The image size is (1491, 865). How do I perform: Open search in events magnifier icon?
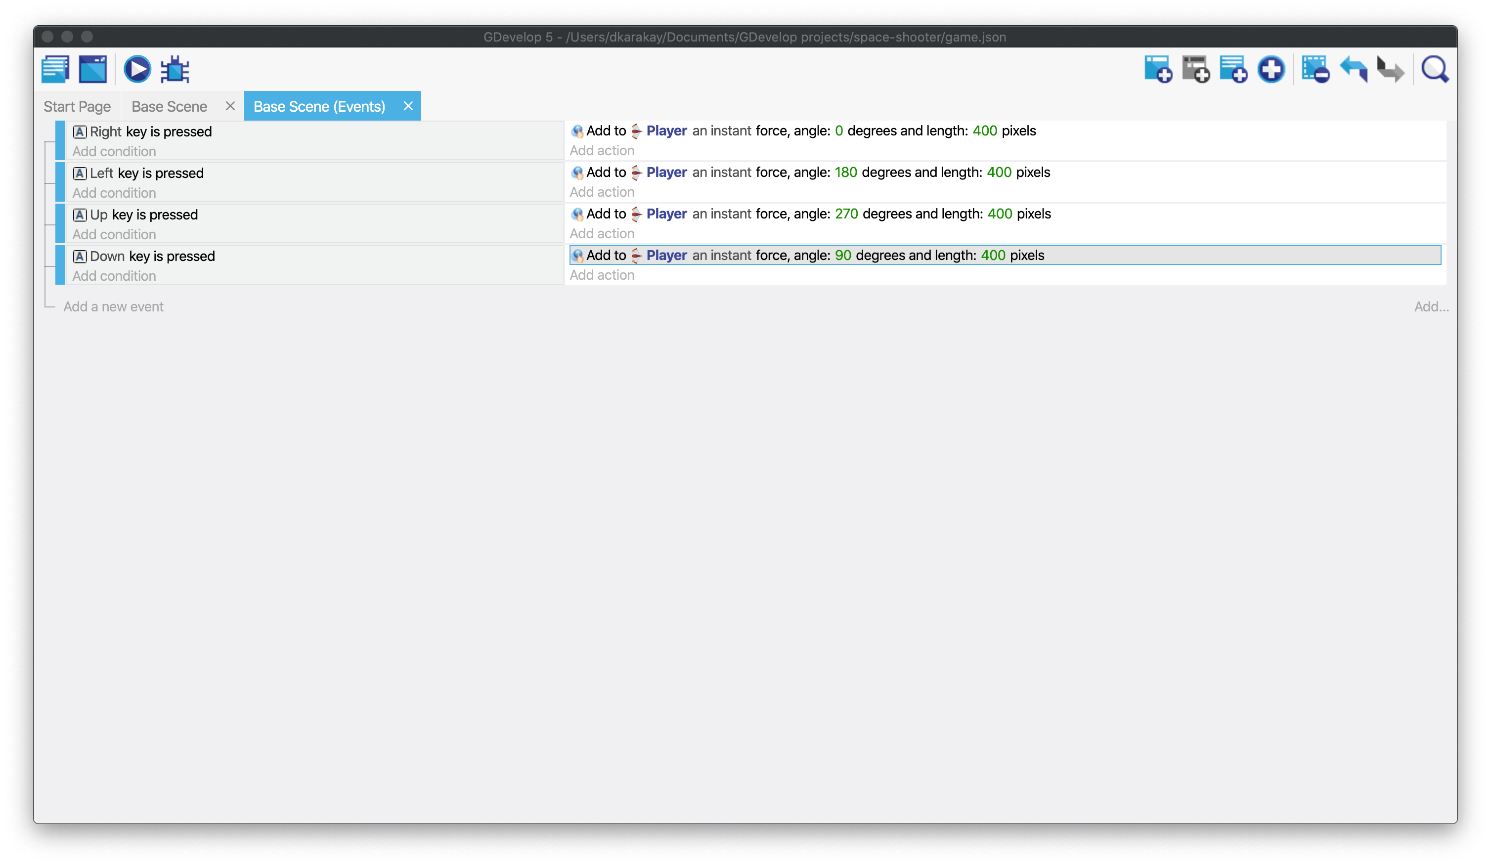(1435, 69)
